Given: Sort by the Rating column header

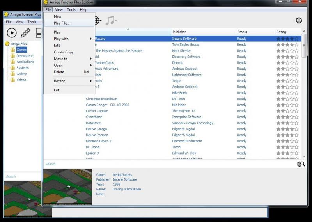Looking at the screenshot, I should [288, 32].
